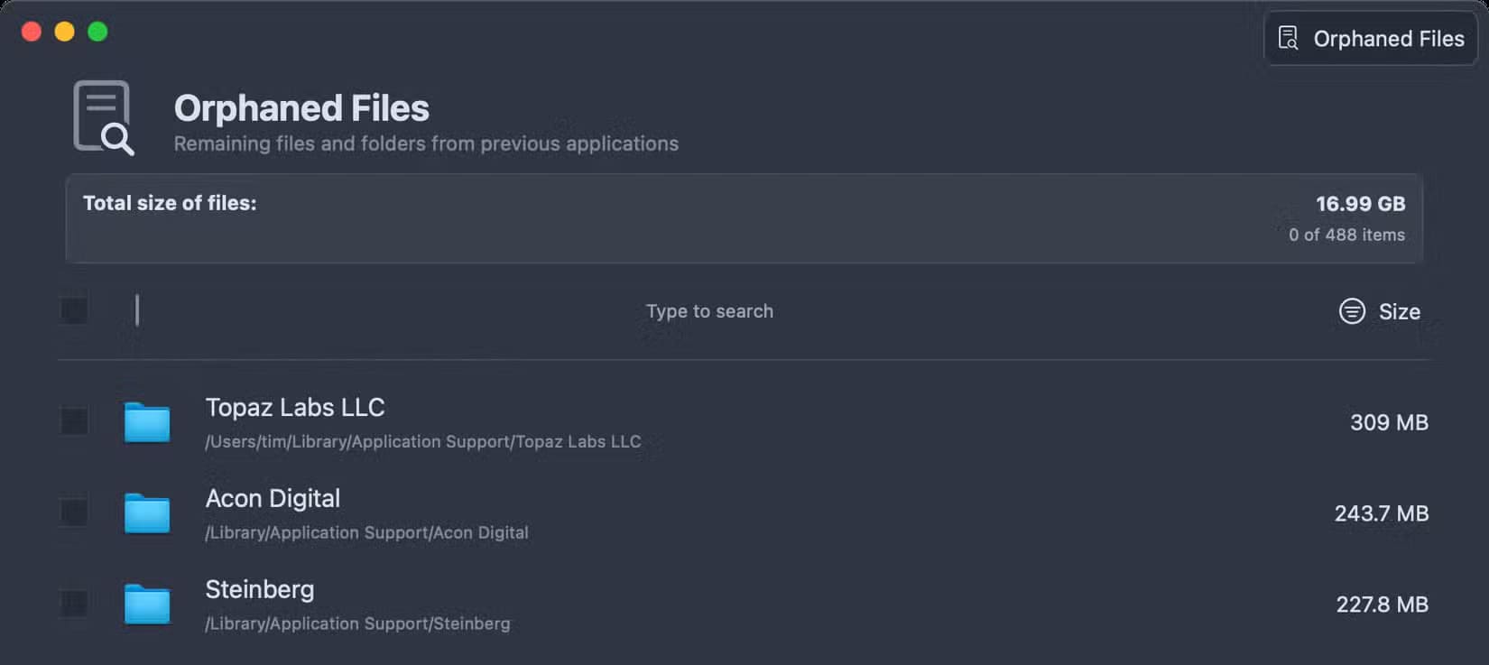This screenshot has height=665, width=1489.
Task: Check the Topaz Labs LLC checkbox
Action: click(x=74, y=421)
